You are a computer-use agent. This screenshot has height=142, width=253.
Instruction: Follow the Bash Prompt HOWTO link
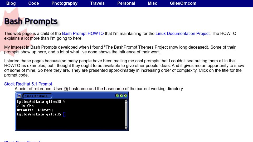coord(83,33)
